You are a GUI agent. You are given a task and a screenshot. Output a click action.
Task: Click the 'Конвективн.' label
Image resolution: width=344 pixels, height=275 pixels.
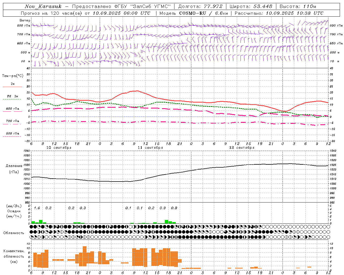tap(14, 251)
